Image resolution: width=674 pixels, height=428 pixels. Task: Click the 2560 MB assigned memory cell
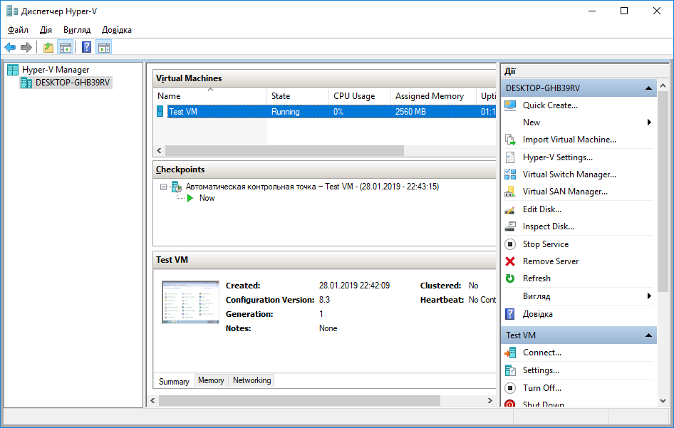coord(410,112)
